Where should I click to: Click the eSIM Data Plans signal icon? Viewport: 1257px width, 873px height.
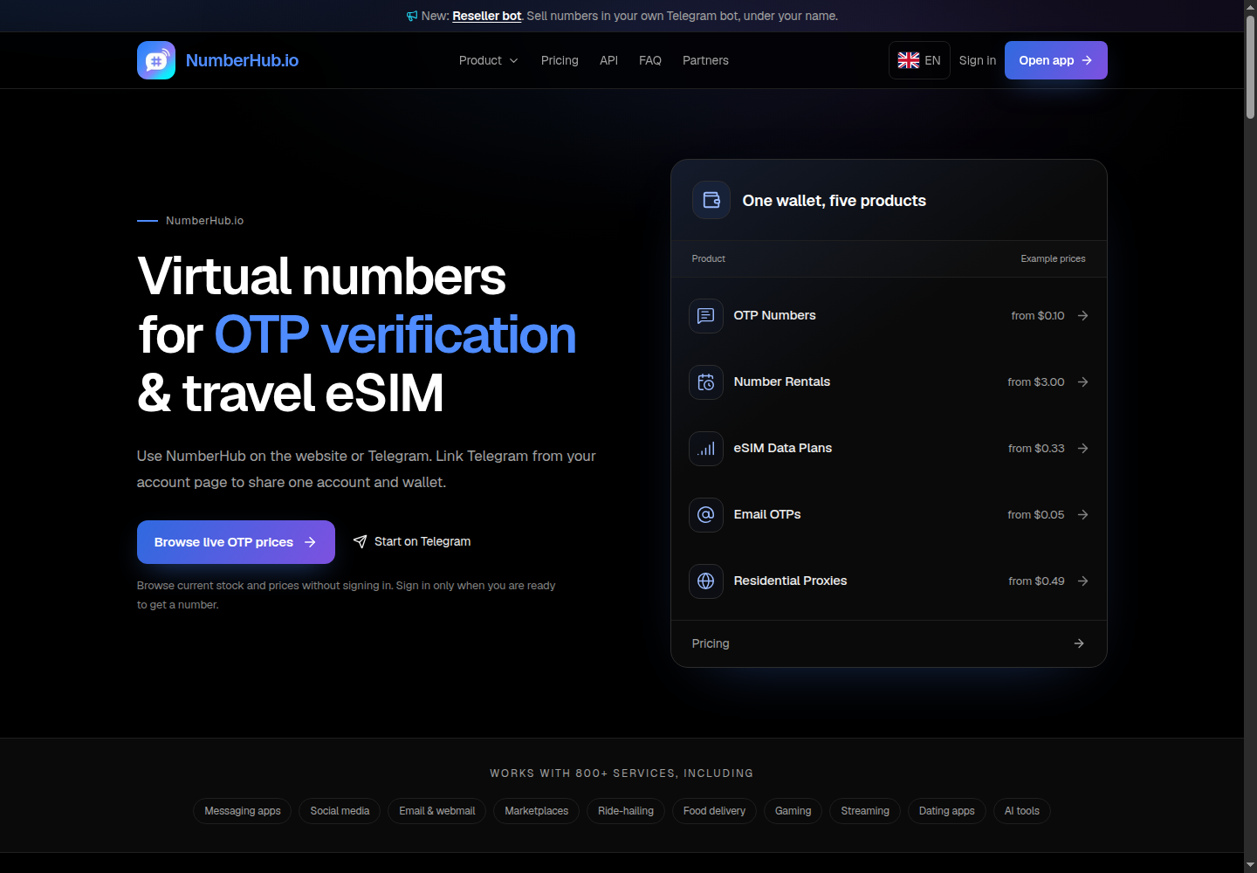click(706, 449)
